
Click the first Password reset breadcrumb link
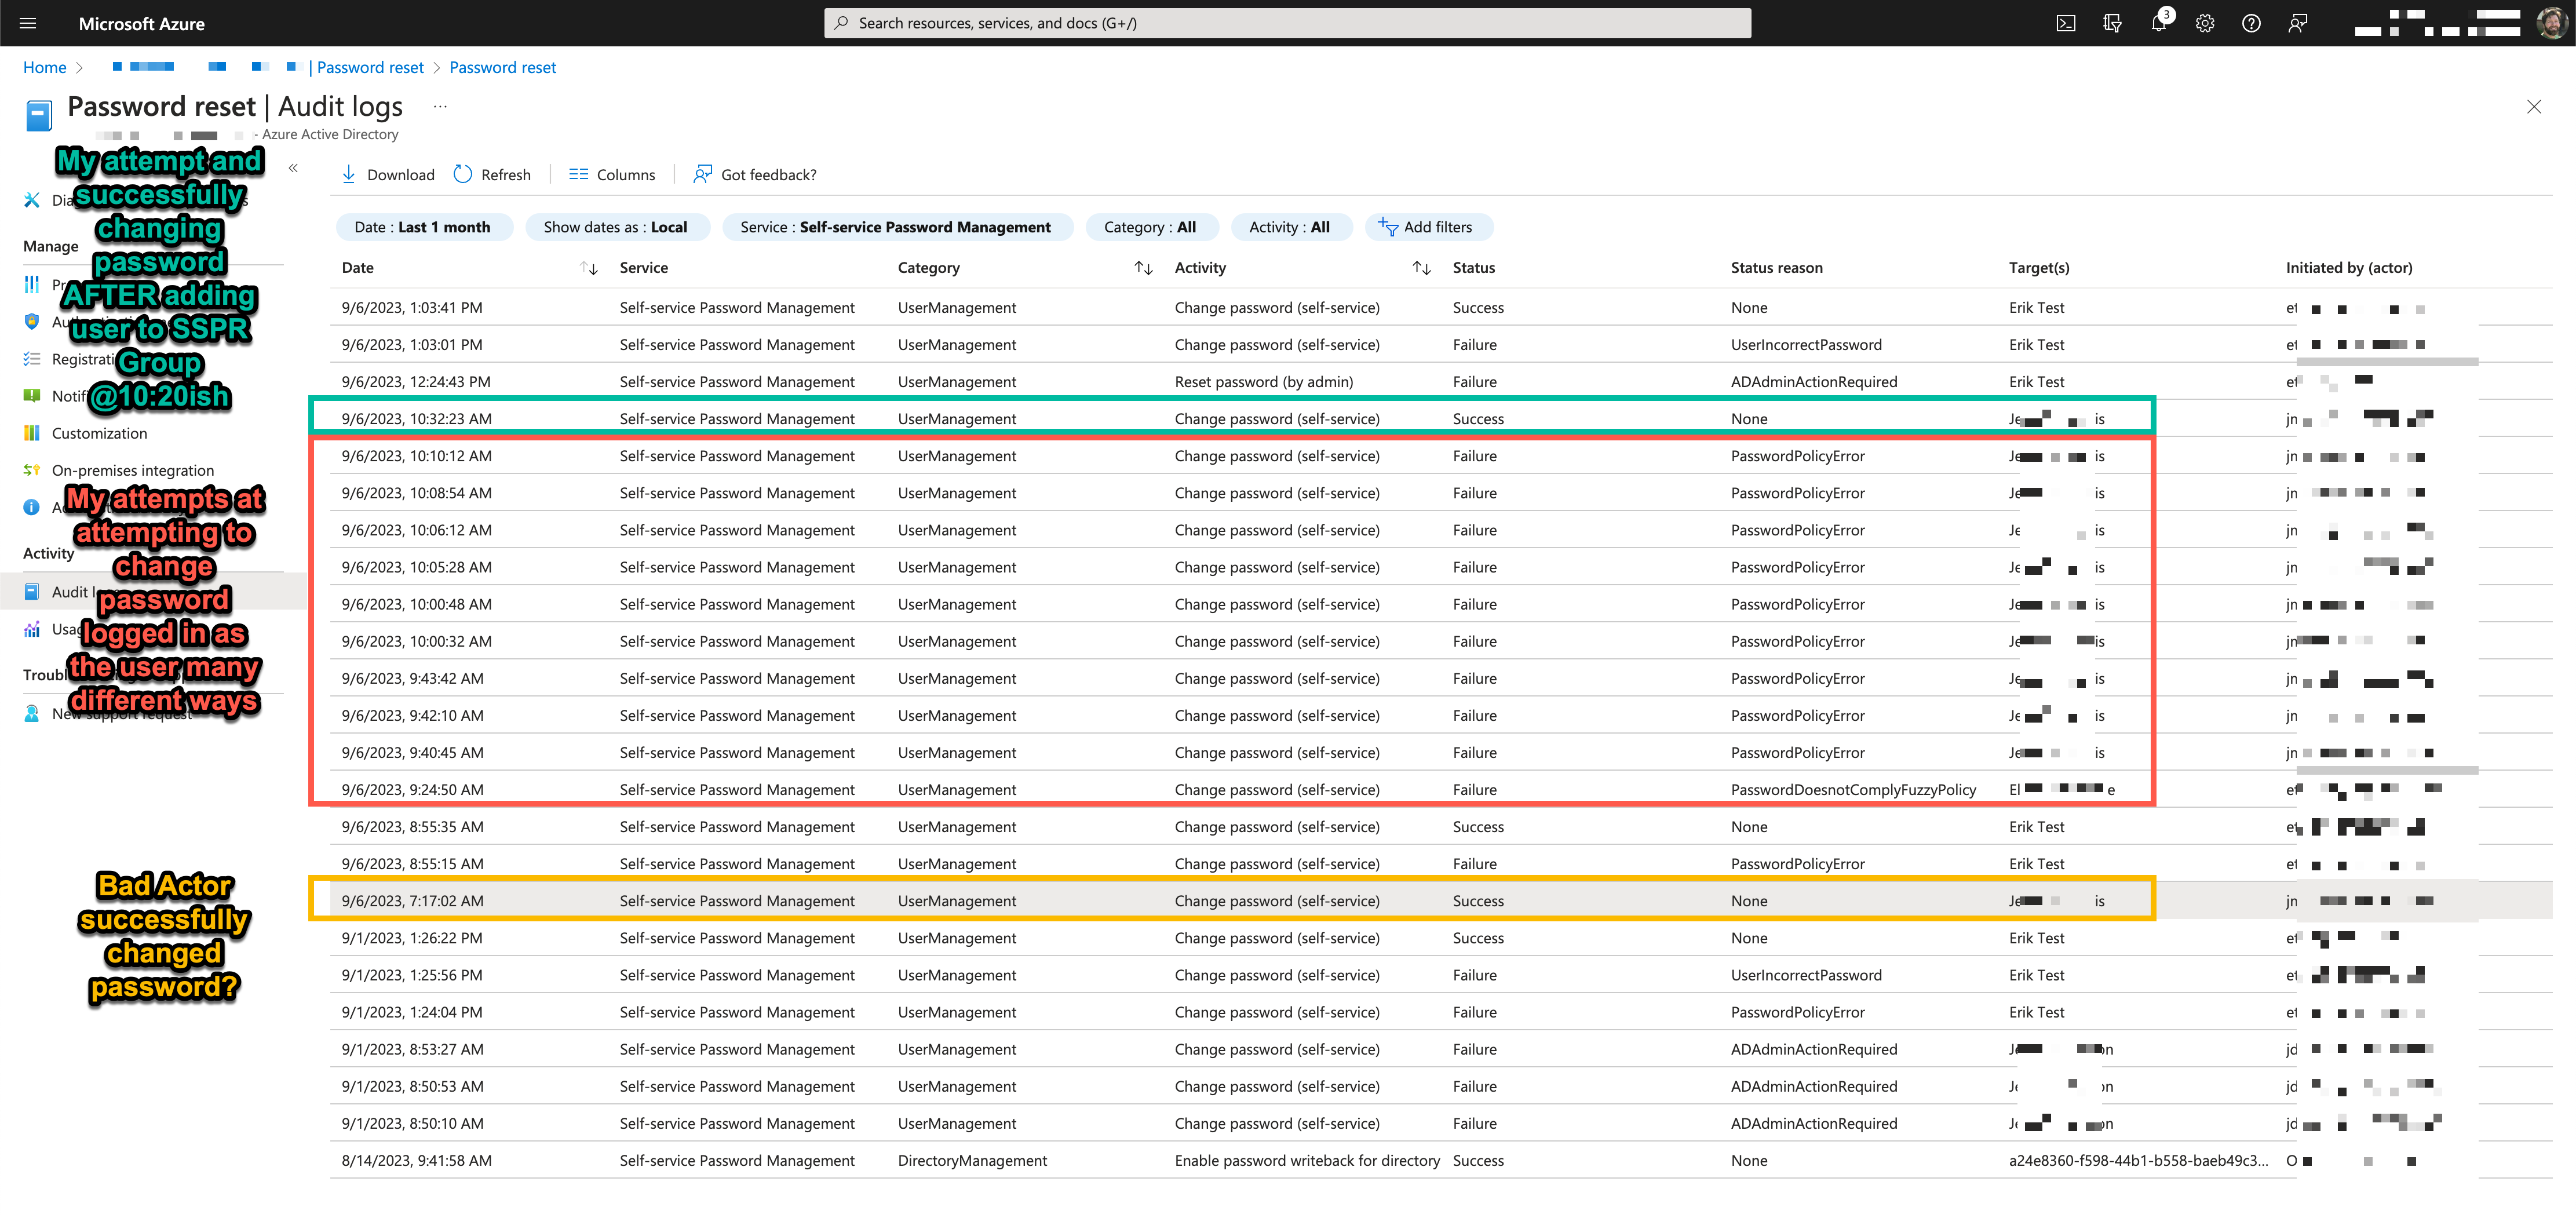370,67
